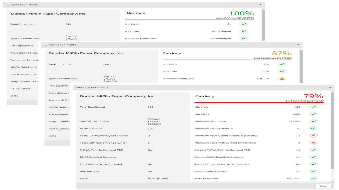Click the 87% match score for Carrier 2
This screenshot has width=339, height=190.
(x=282, y=53)
